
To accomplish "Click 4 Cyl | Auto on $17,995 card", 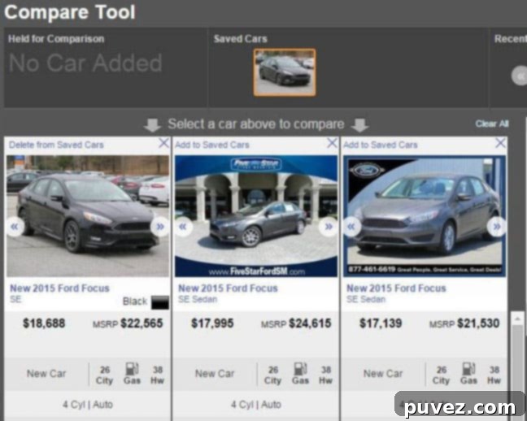I will click(256, 405).
